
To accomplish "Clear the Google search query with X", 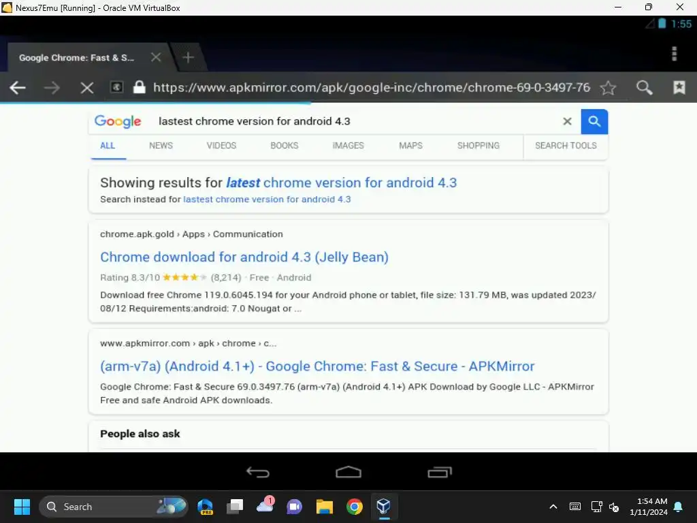I will point(567,121).
